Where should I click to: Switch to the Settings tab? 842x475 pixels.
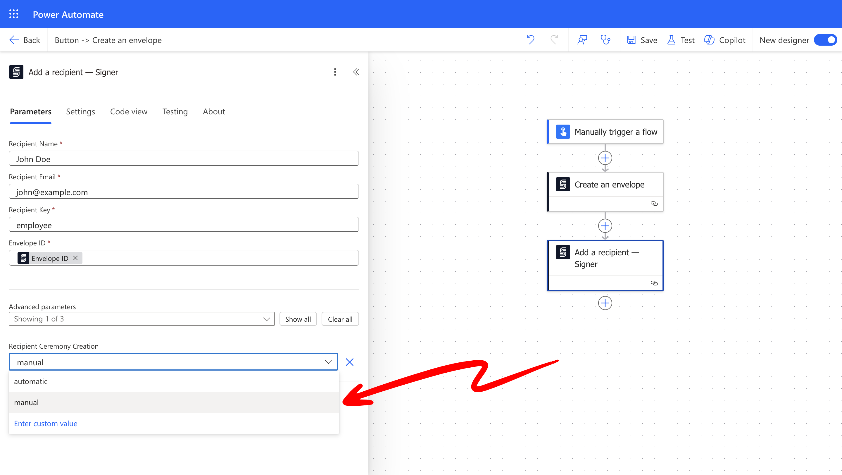(80, 111)
